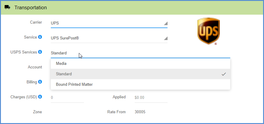The height and width of the screenshot is (124, 264).
Task: Click the Charges (USD) input field
Action: coord(67,97)
